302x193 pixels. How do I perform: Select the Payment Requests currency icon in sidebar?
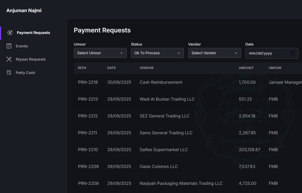tap(10, 32)
